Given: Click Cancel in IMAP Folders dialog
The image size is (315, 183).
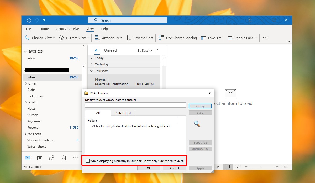Looking at the screenshot, I should pyautogui.click(x=175, y=168).
